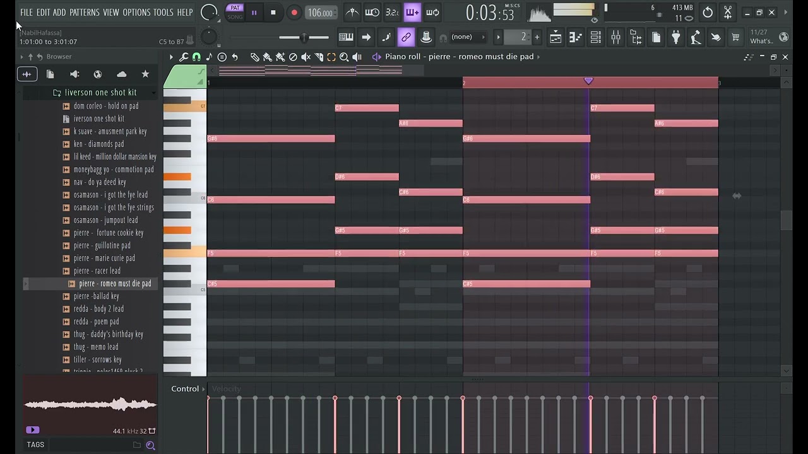
Task: Select the draw pencil tool
Action: (x=255, y=57)
